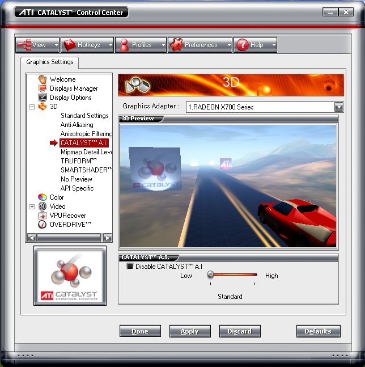
Task: Open the View dropdown arrow
Action: 56,45
